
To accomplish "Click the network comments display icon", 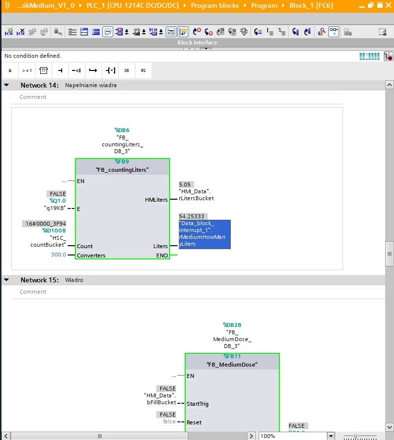I will (153, 32).
